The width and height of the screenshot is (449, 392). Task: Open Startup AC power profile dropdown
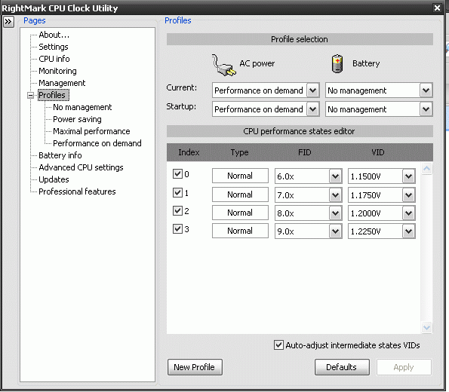click(x=313, y=109)
